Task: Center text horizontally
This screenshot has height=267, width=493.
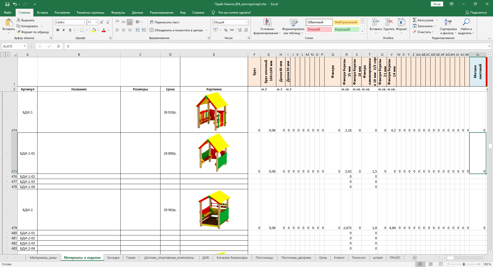Action: [x=124, y=30]
